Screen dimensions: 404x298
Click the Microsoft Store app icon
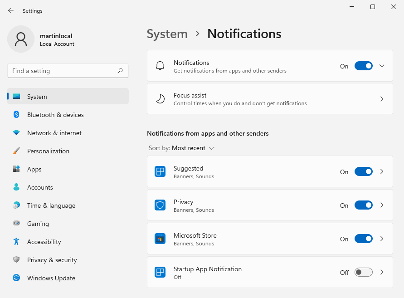pyautogui.click(x=160, y=239)
